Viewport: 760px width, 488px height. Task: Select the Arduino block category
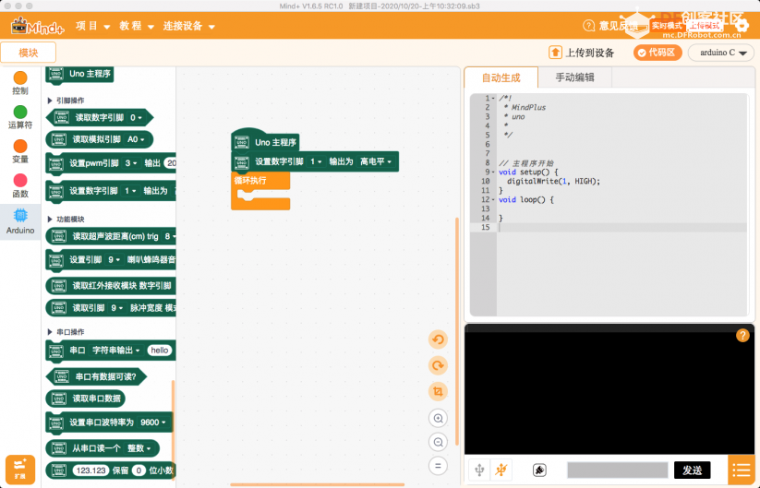20,221
